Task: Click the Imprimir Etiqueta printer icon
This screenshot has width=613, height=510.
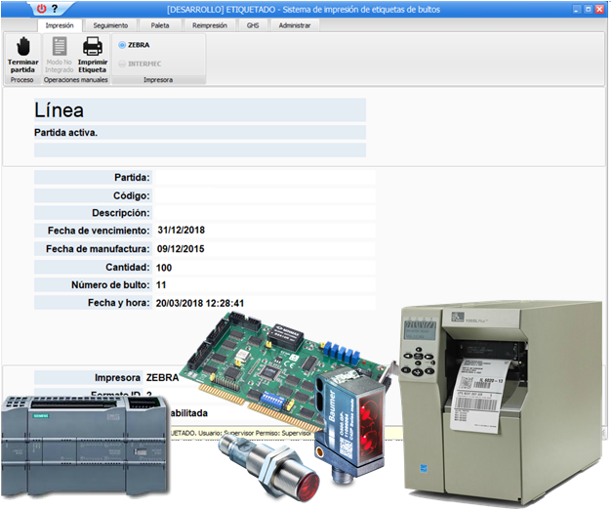Action: (x=93, y=46)
